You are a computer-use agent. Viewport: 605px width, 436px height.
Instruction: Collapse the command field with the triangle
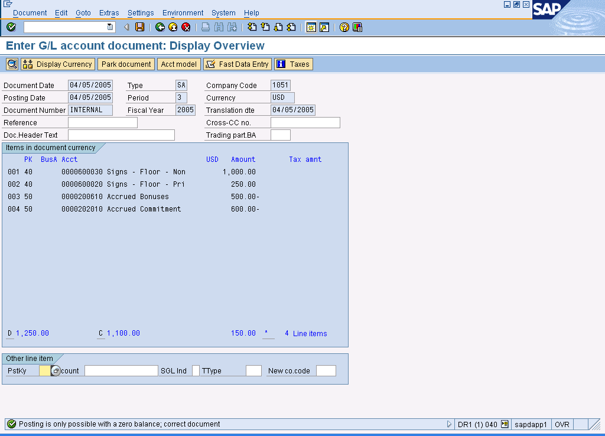tap(126, 27)
